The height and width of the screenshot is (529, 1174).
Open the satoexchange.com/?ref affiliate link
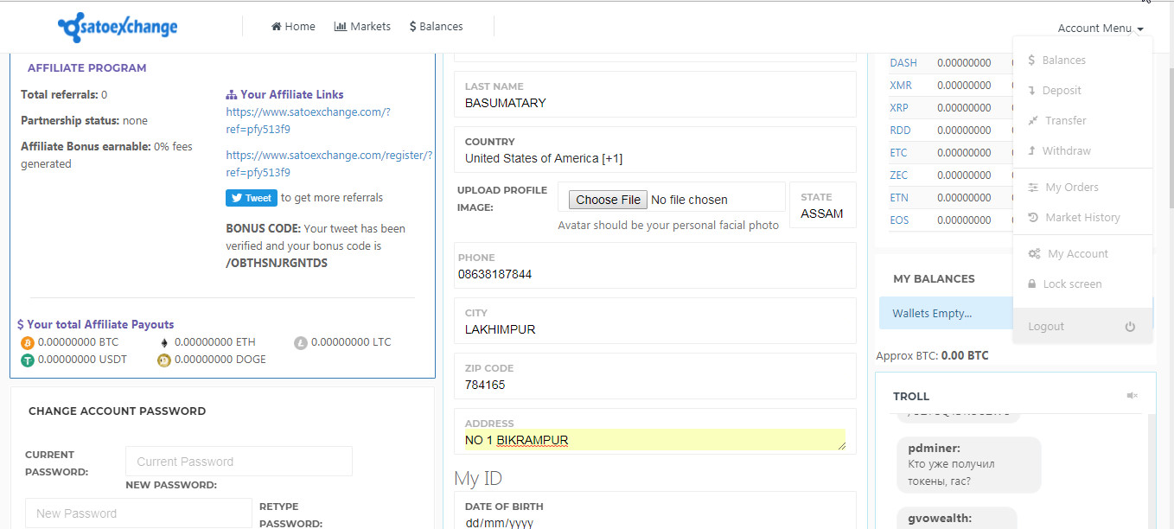309,121
